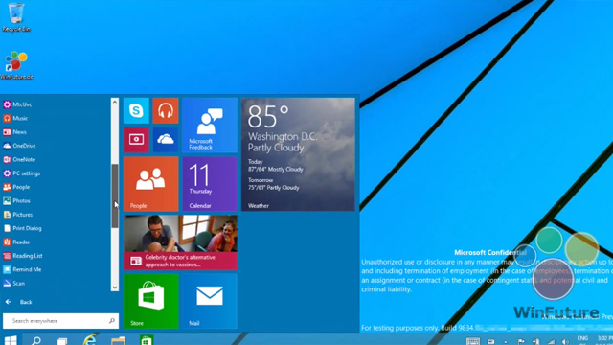Open the OneDrive cloud tile
Viewport: 613px width, 345px height.
[166, 140]
